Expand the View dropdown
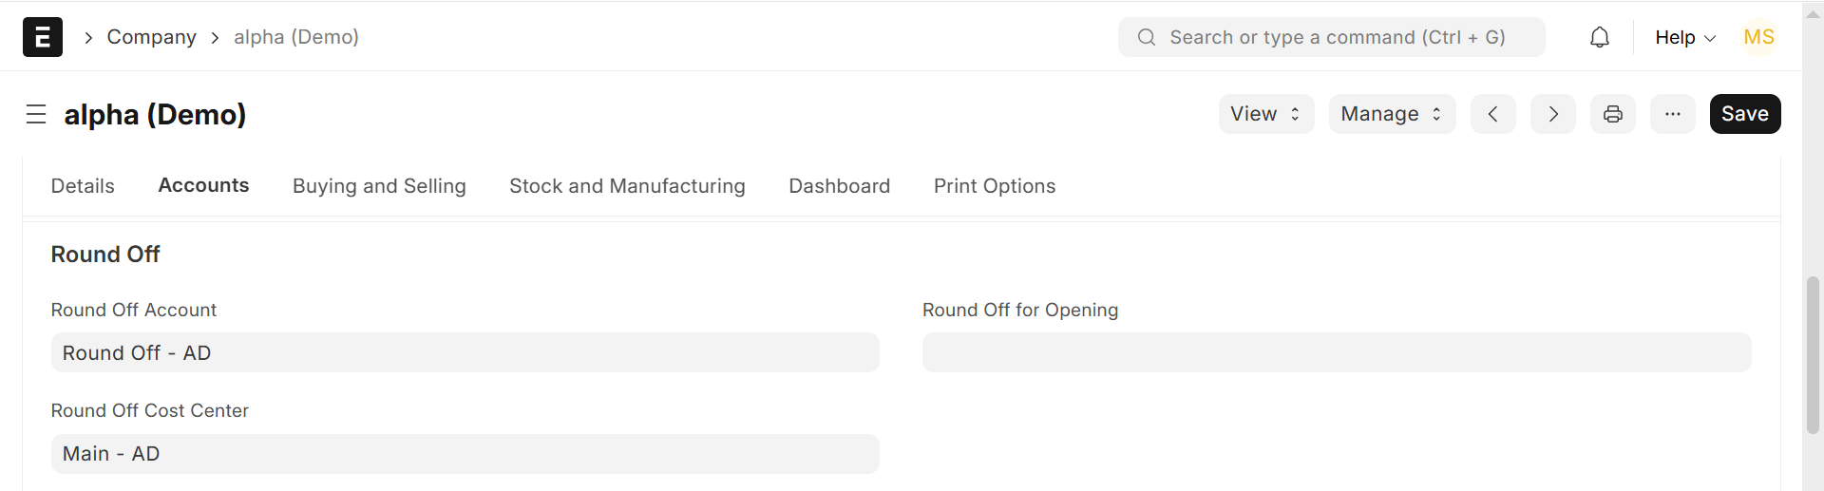This screenshot has height=491, width=1824. pyautogui.click(x=1265, y=114)
